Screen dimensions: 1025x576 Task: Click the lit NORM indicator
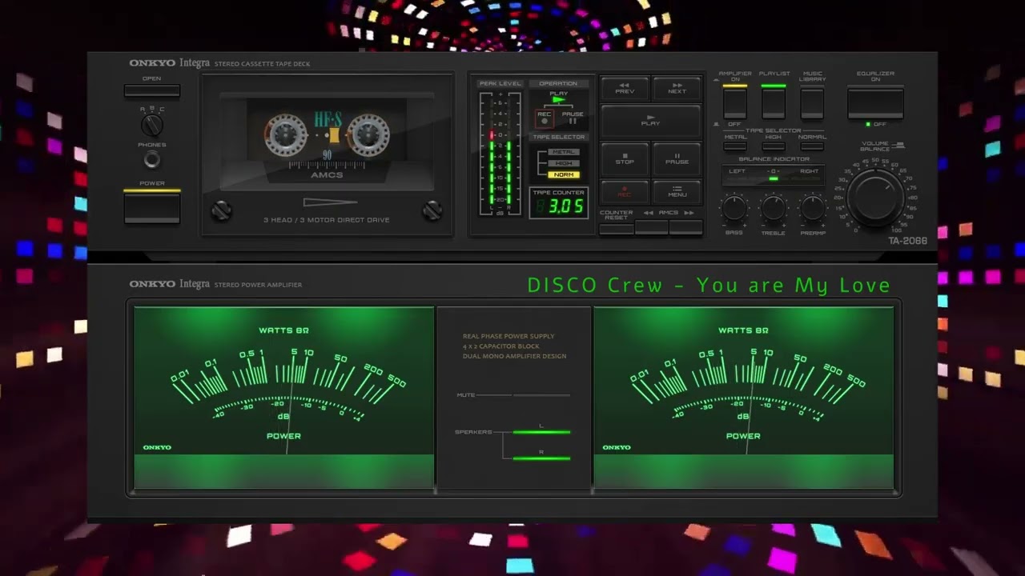point(563,174)
